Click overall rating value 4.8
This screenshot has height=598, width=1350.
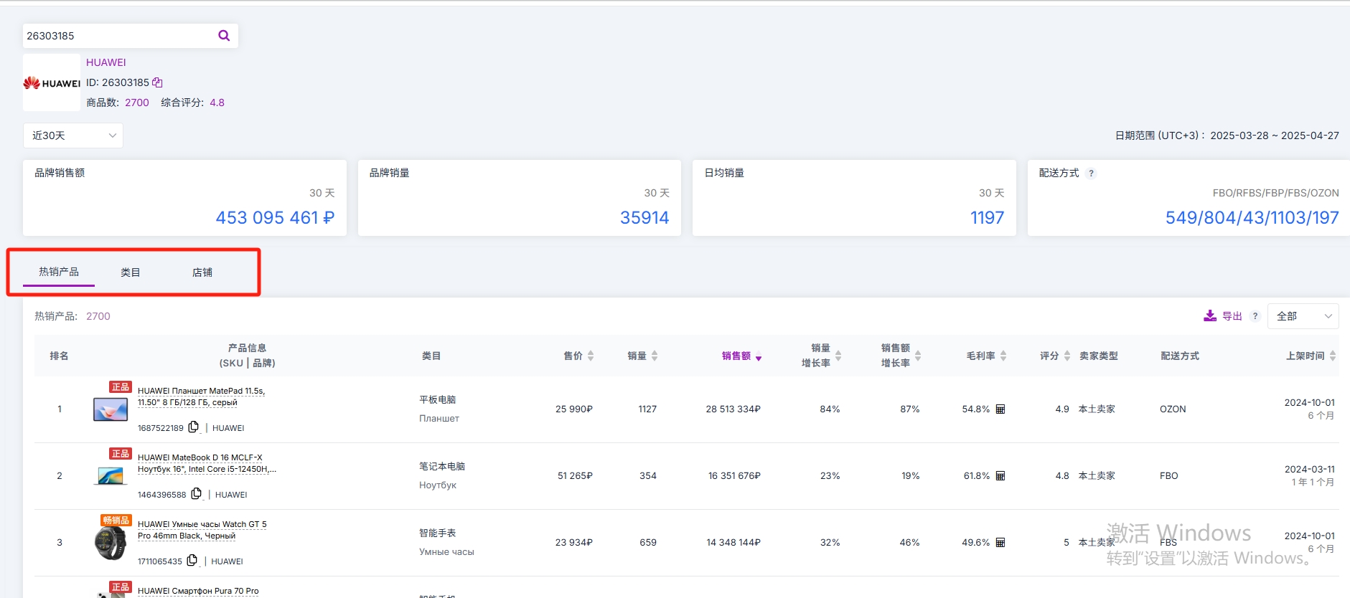point(217,103)
